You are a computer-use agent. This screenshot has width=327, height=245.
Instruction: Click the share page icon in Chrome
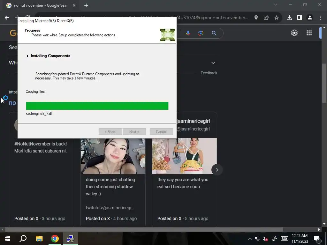[x=266, y=18]
